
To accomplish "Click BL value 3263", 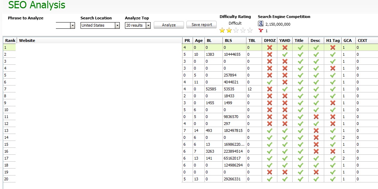I will coord(210,152).
